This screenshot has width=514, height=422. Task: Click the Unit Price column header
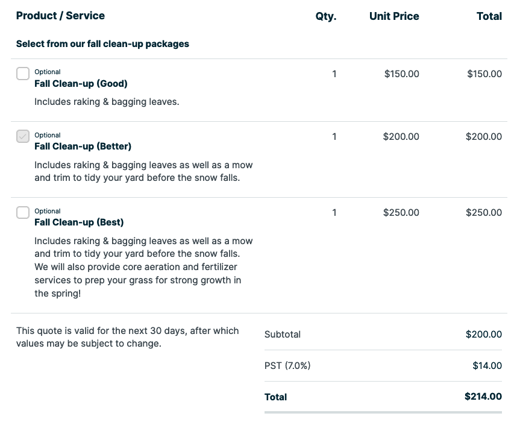[394, 16]
